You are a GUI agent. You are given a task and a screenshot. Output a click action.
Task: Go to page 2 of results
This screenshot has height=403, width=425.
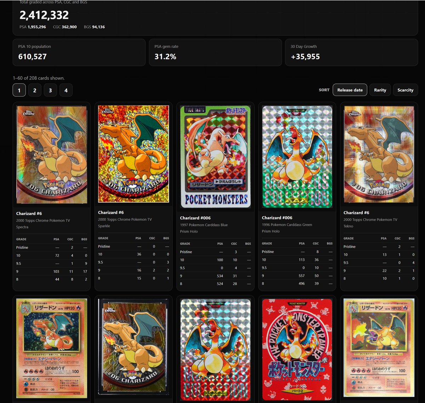[35, 90]
